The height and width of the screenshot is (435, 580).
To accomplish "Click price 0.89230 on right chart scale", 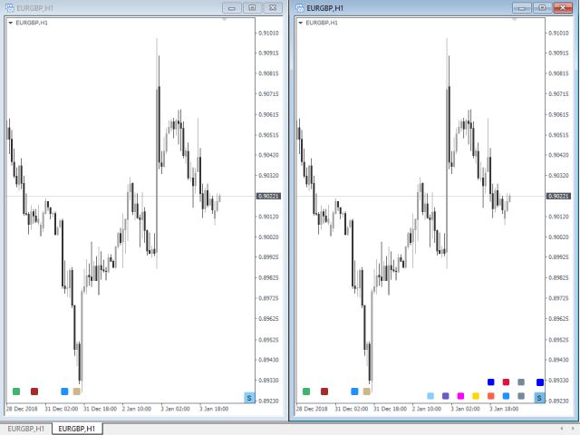I will 558,401.
